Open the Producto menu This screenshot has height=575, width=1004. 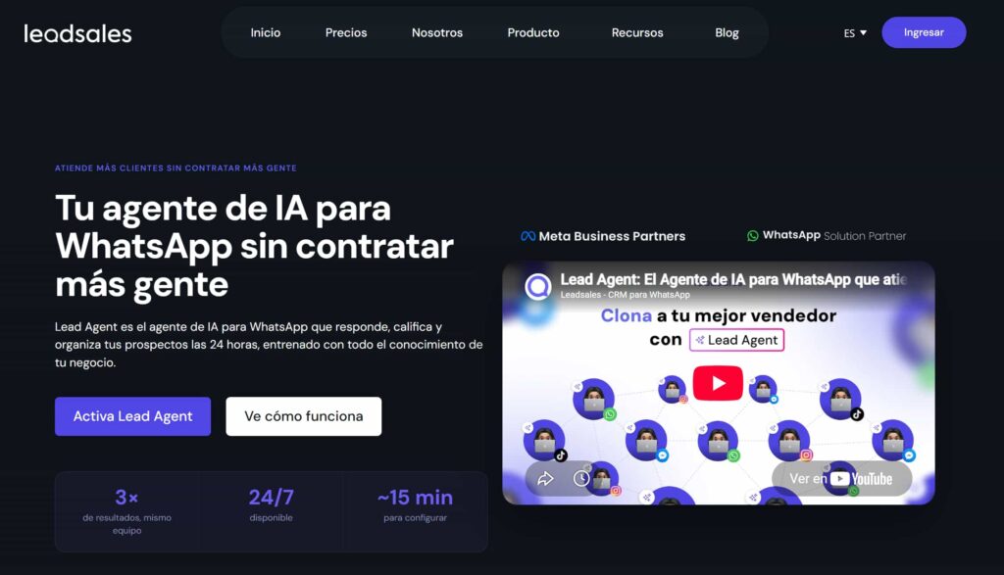pos(532,32)
